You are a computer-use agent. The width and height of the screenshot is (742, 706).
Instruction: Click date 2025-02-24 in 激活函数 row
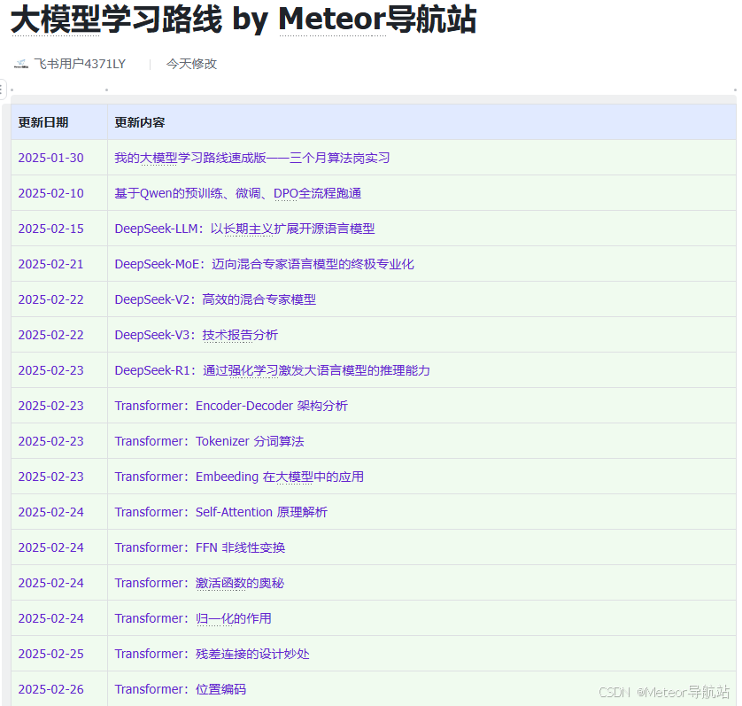click(50, 584)
